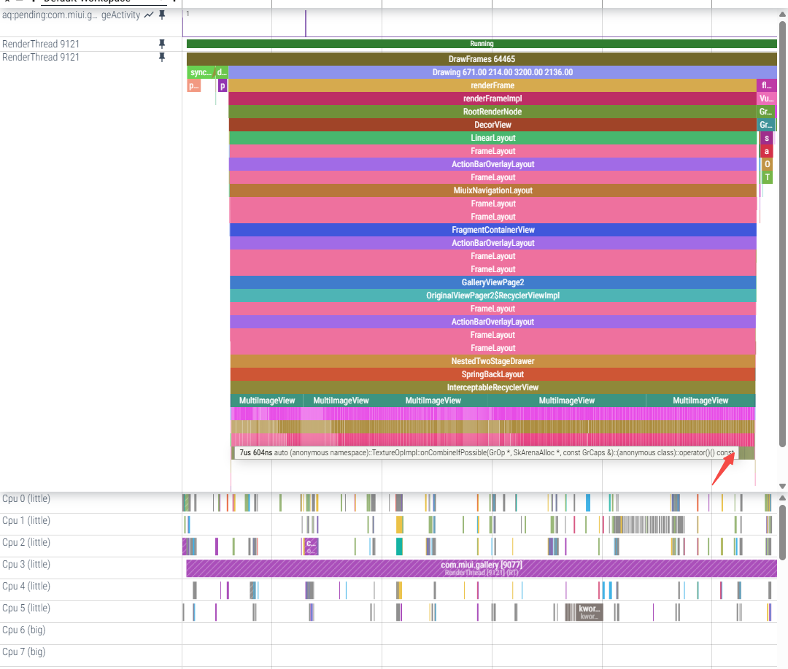Click the small purple p slice

(x=222, y=85)
